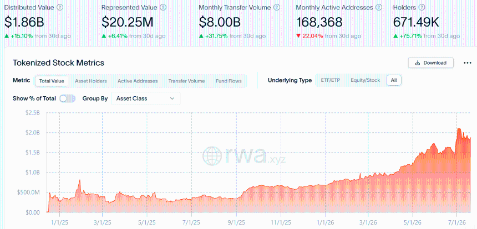Open the three-dot more options menu
The height and width of the screenshot is (229, 477).
(467, 63)
